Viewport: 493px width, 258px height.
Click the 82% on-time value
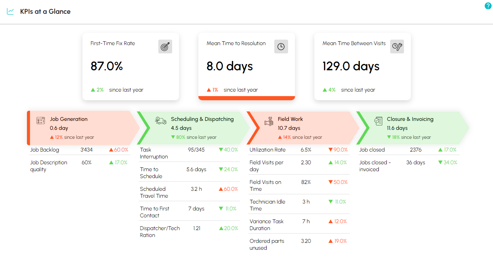(306, 182)
